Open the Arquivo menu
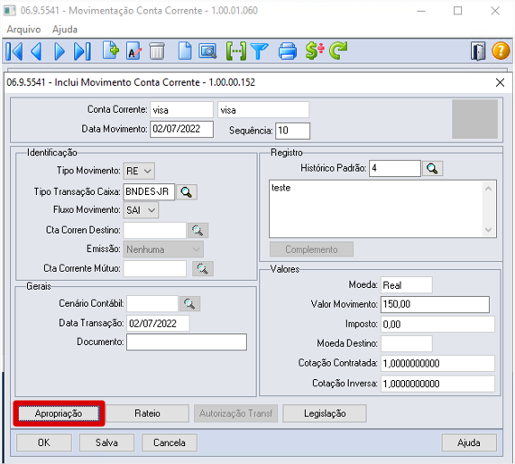 pyautogui.click(x=23, y=30)
